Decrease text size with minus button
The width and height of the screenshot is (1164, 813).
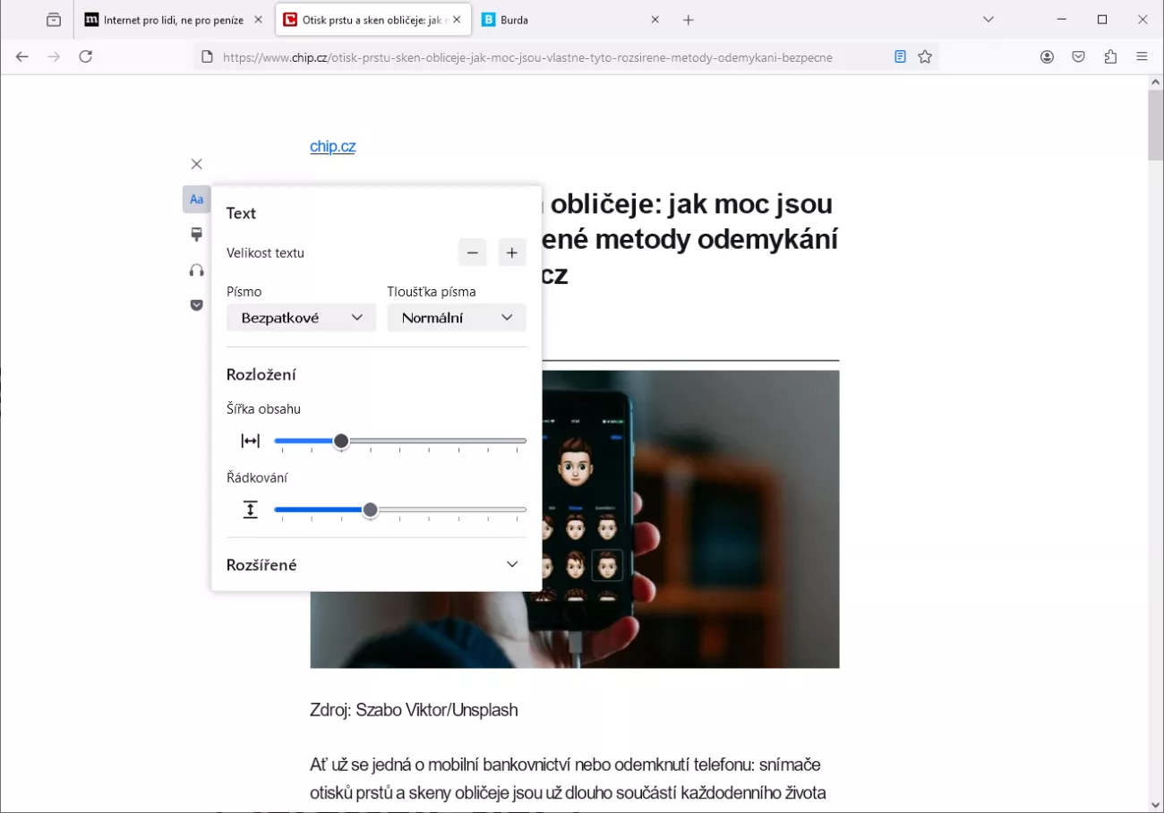click(472, 253)
